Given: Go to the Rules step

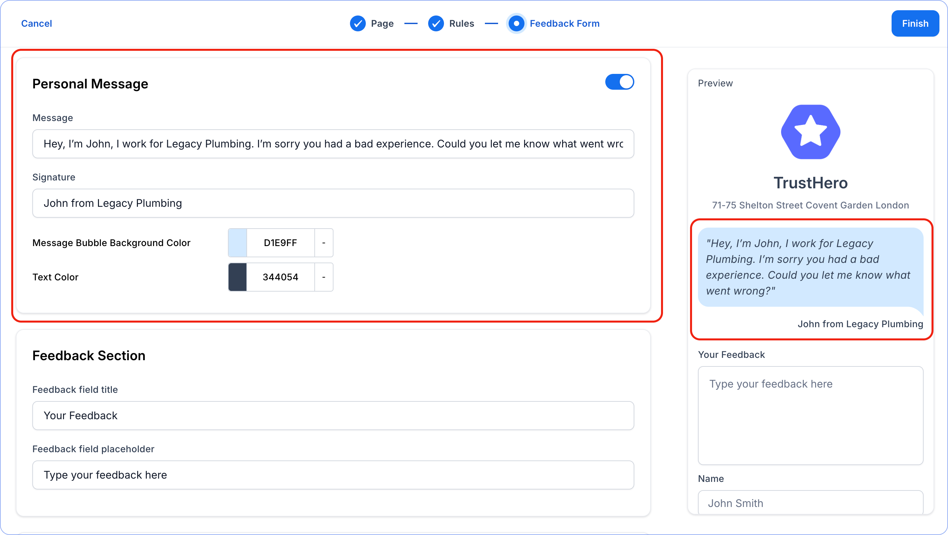Looking at the screenshot, I should click(461, 23).
